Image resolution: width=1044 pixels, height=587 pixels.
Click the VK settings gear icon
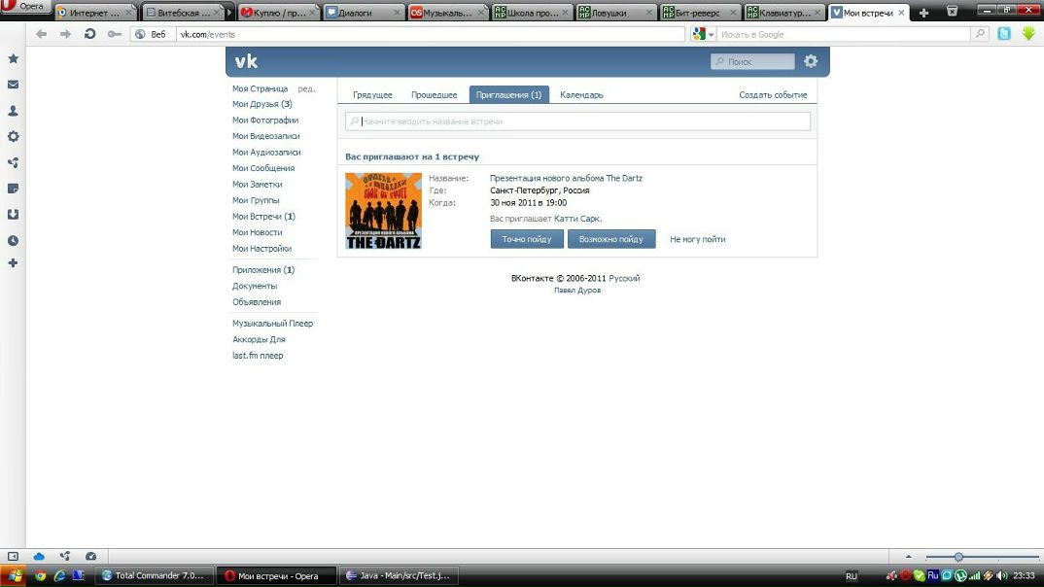coord(811,61)
